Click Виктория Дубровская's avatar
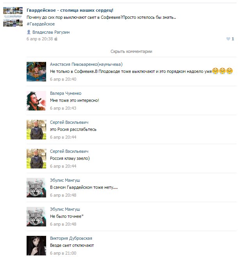The height and width of the screenshot is (257, 242). point(36,246)
